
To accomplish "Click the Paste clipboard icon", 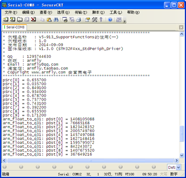I will coord(49,20).
